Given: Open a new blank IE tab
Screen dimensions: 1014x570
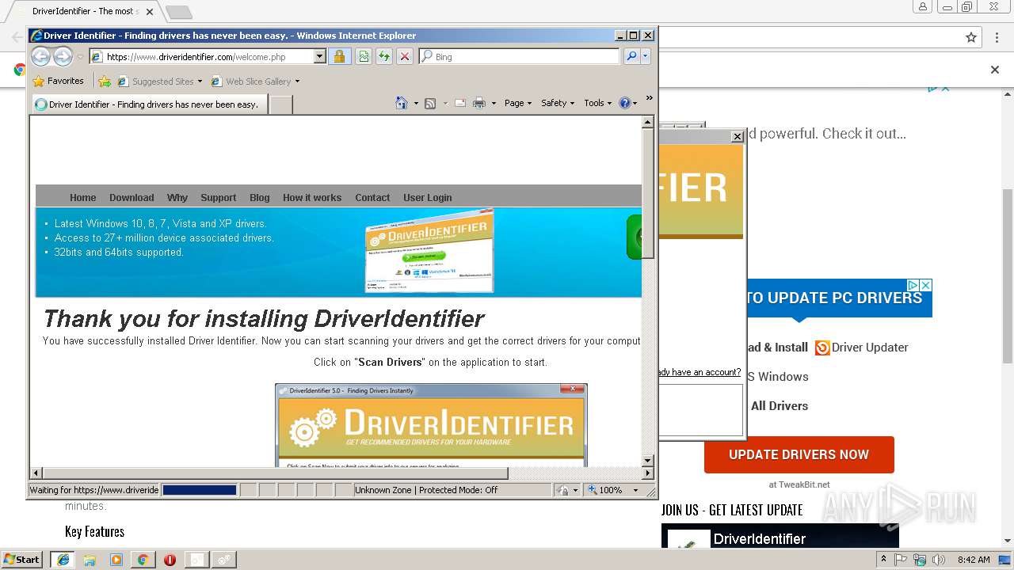Looking at the screenshot, I should point(281,104).
